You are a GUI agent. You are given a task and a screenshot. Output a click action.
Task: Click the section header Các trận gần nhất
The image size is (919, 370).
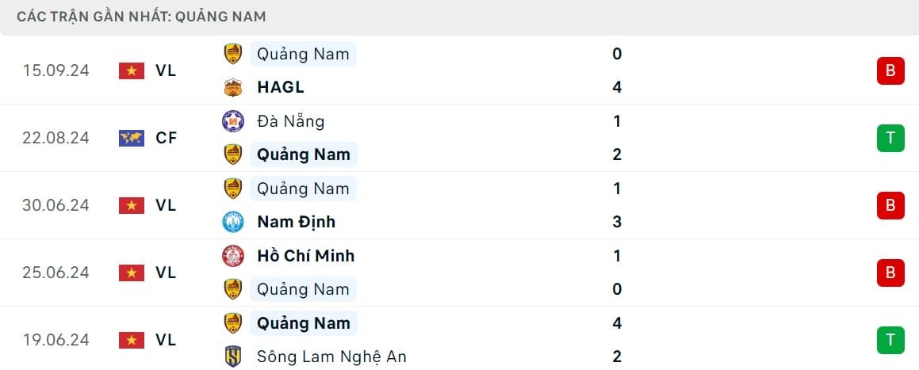point(141,16)
